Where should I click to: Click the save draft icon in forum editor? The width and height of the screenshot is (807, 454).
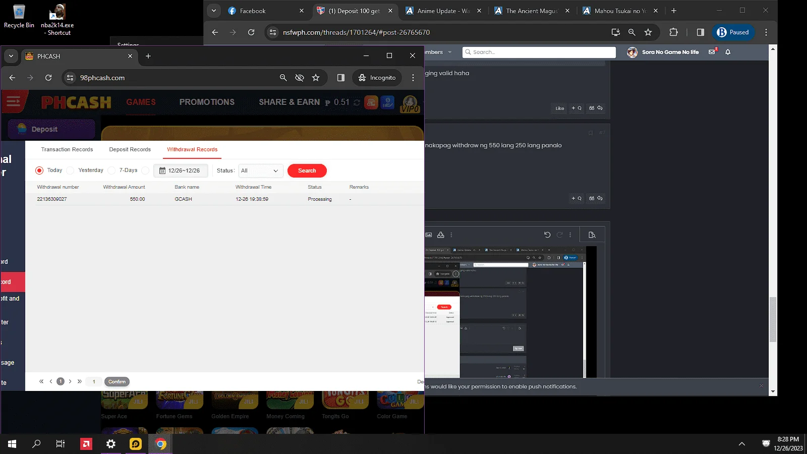click(x=441, y=235)
